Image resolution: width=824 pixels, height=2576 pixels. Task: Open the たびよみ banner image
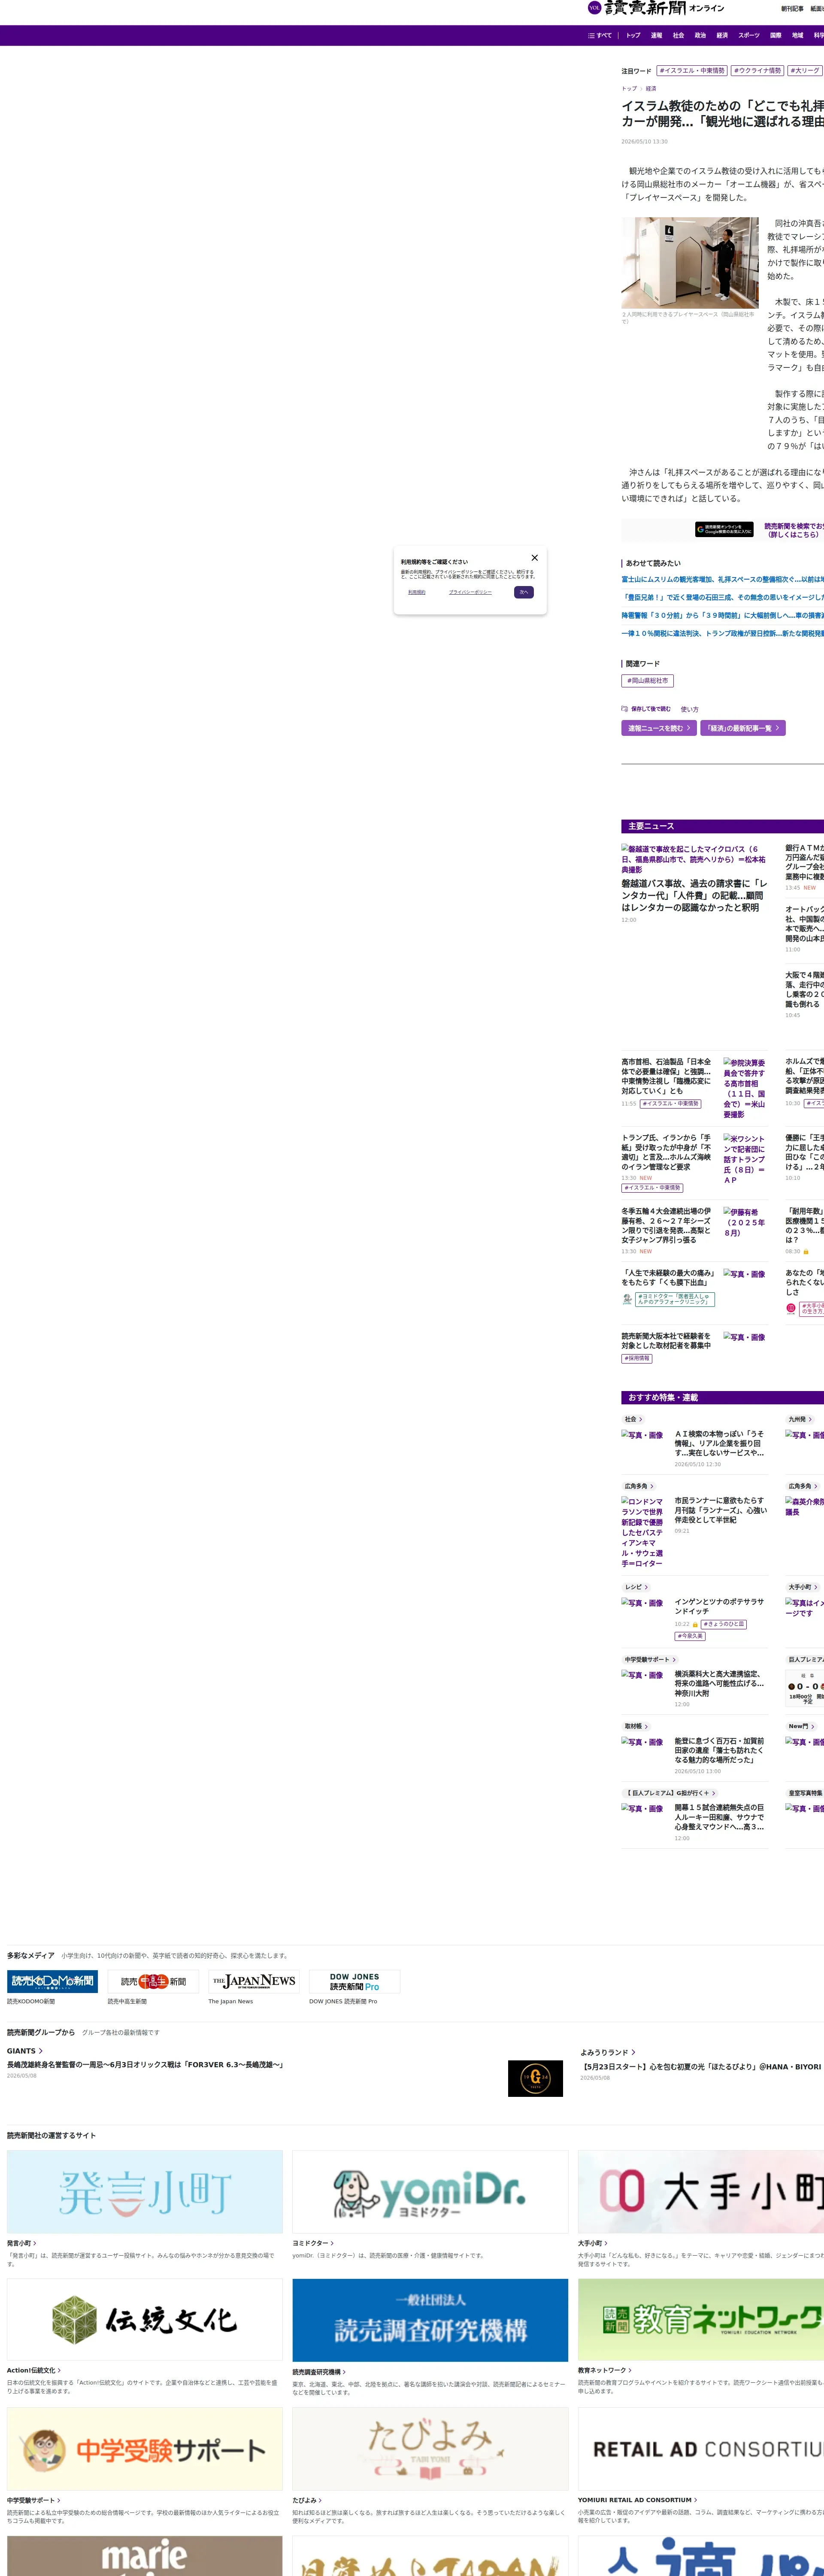point(430,2449)
